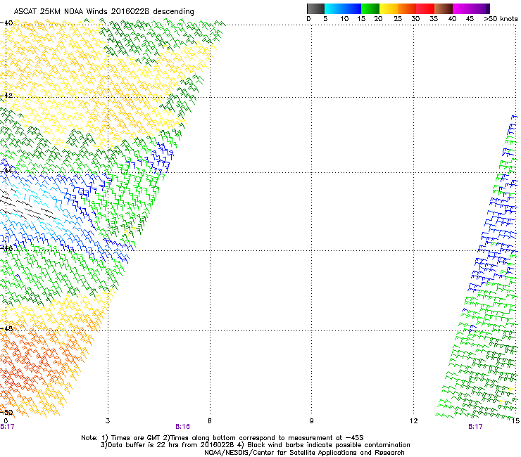The height and width of the screenshot is (457, 521).
Task: Click the 'B:16' swath time label
Action: tap(183, 427)
